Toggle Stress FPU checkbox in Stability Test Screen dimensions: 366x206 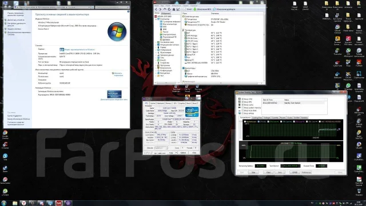point(242,102)
